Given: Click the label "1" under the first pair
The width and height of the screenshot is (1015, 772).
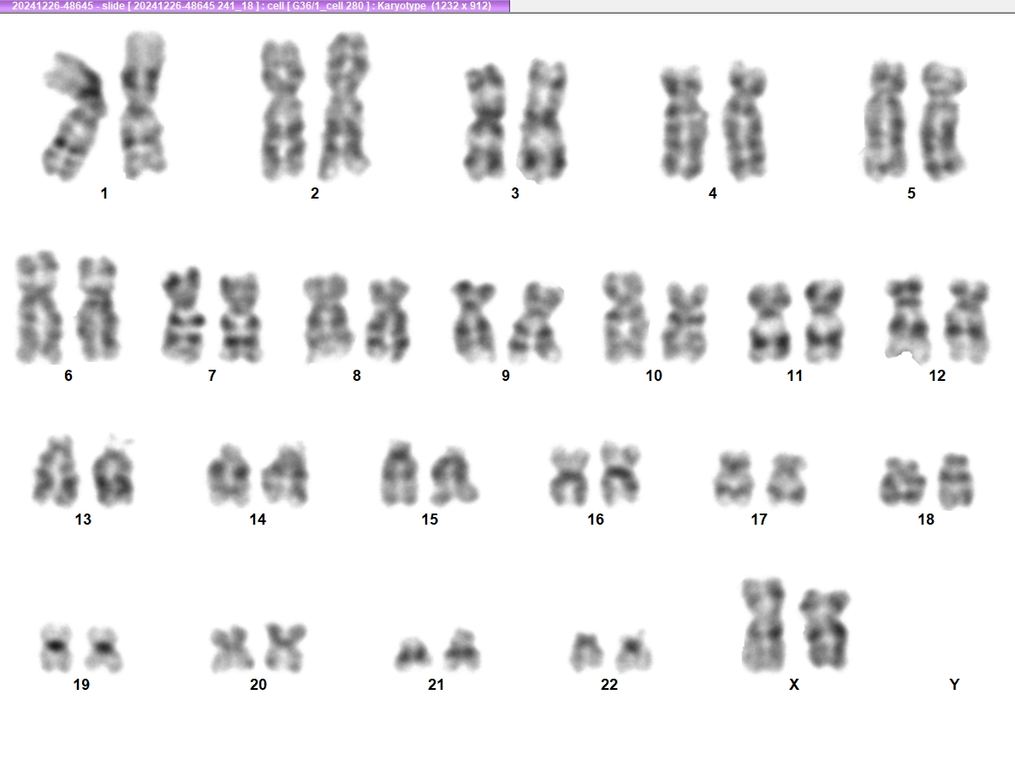Looking at the screenshot, I should coord(104,193).
